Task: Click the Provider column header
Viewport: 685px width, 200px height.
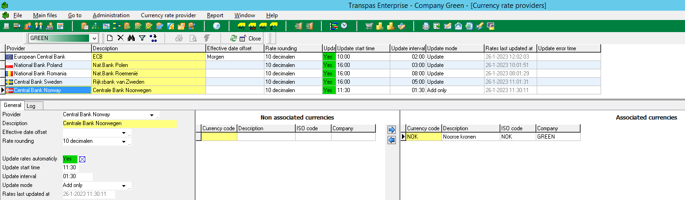Action: [48, 48]
